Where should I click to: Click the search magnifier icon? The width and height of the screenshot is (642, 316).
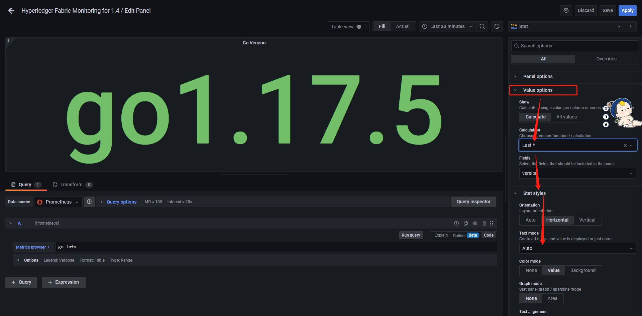click(517, 46)
